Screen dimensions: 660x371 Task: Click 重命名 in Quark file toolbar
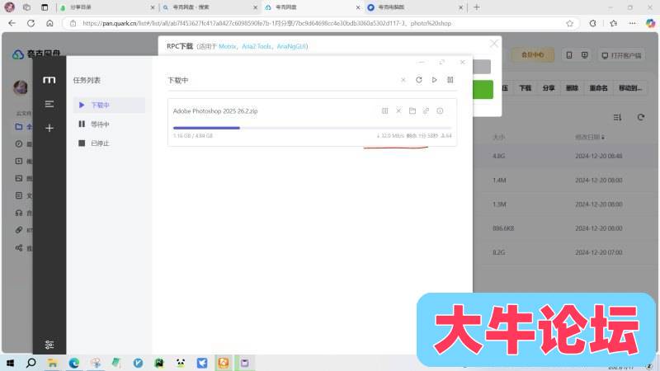[x=598, y=88]
